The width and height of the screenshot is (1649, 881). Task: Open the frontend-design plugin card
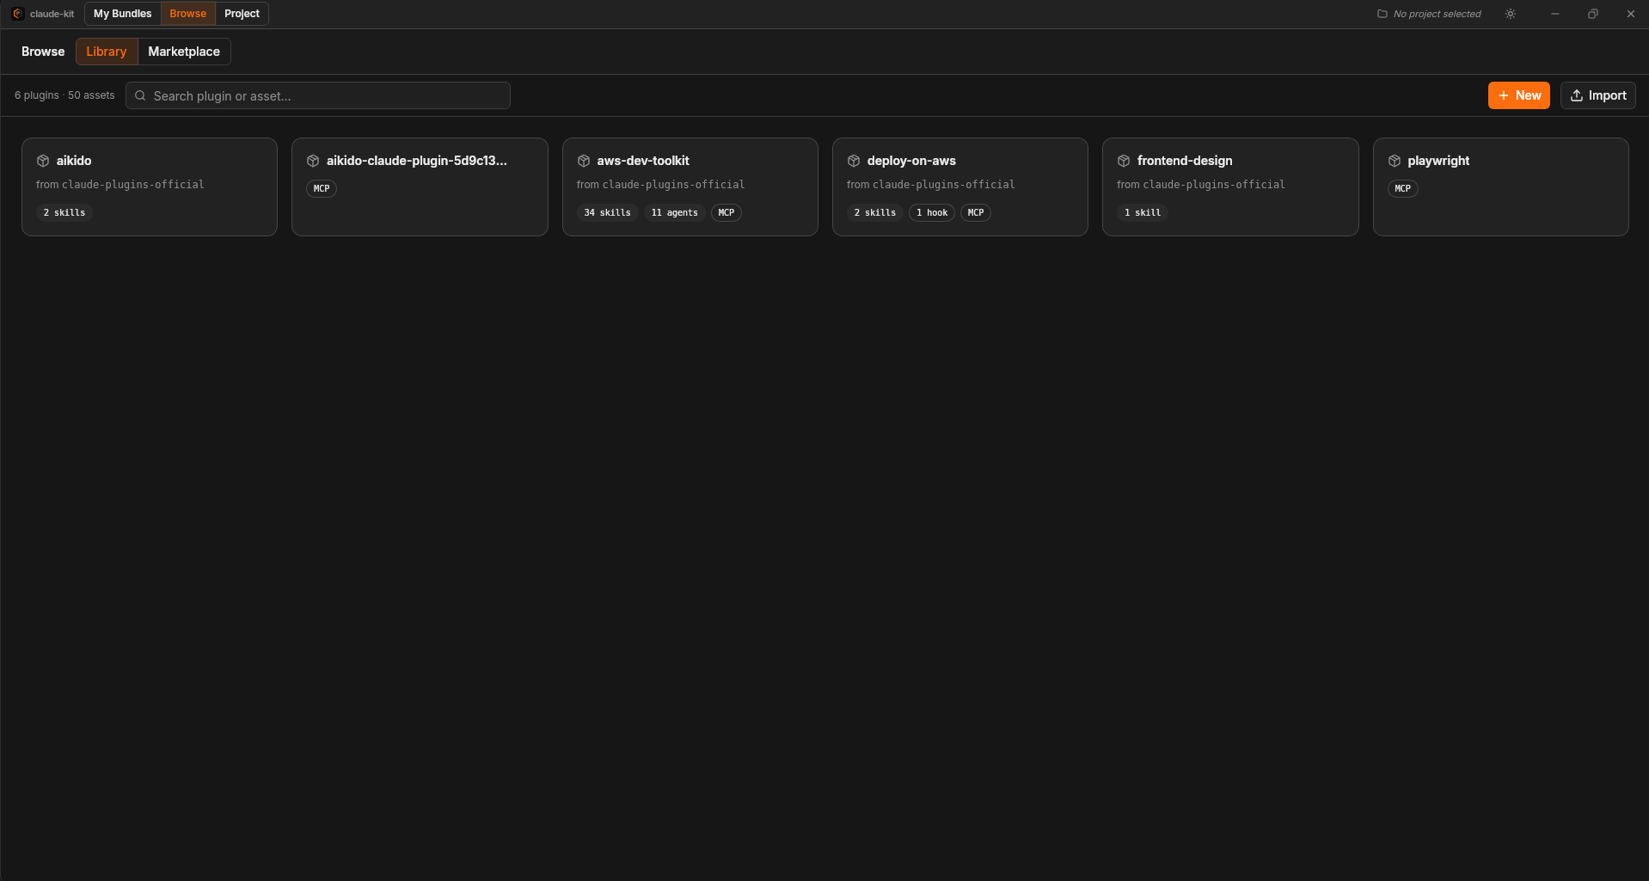coord(1230,187)
